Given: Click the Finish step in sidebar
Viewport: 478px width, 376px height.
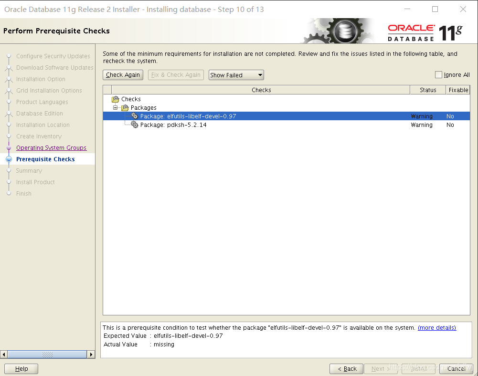Looking at the screenshot, I should [24, 193].
